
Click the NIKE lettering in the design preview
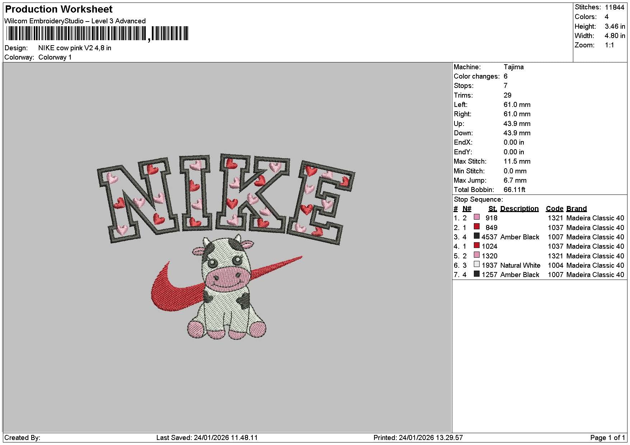click(x=226, y=199)
